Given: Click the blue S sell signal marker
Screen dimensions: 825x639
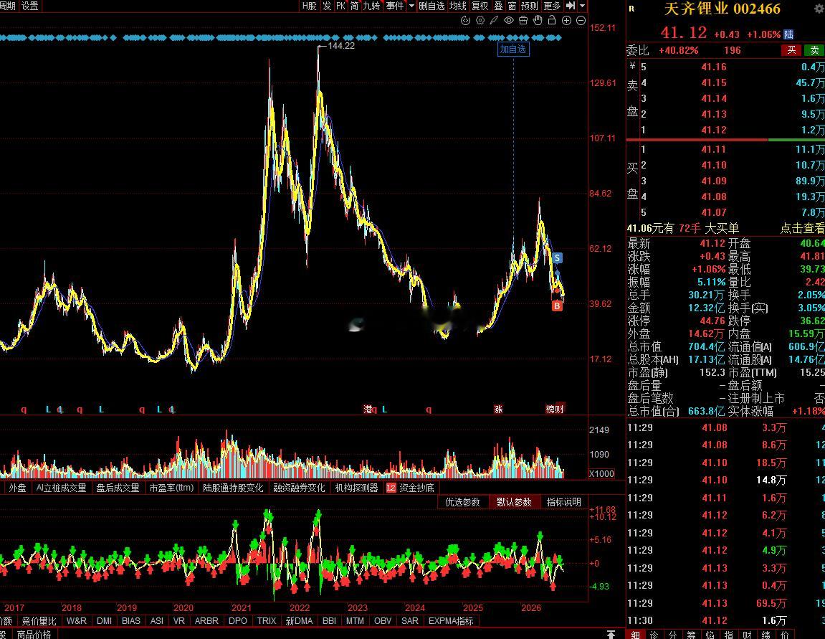Looking at the screenshot, I should click(557, 258).
